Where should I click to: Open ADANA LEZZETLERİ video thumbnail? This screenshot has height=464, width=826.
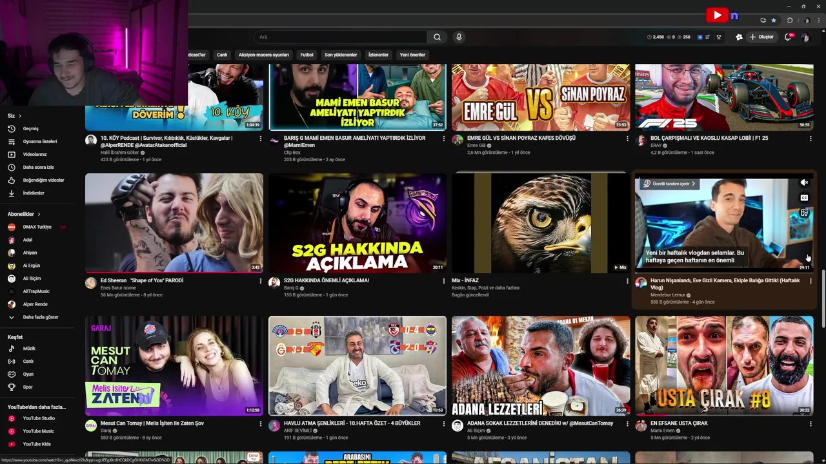(541, 366)
